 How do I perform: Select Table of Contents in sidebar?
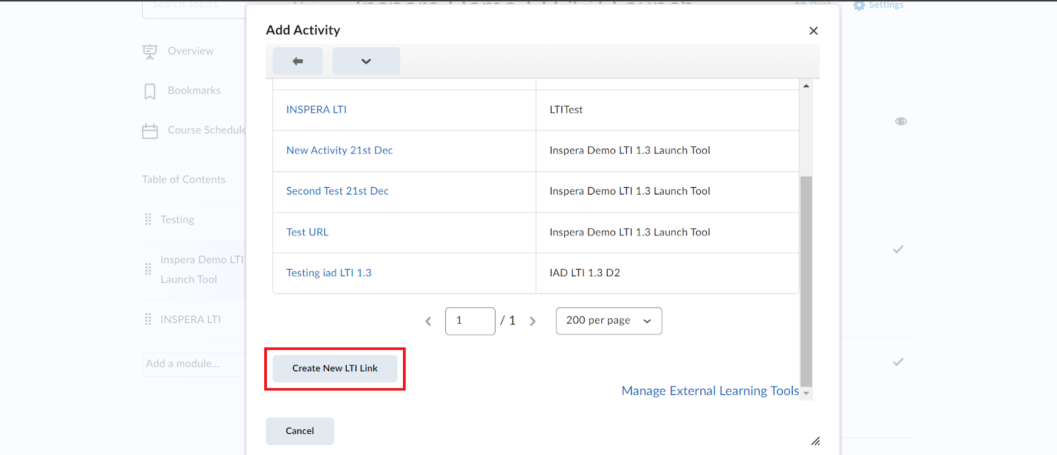tap(184, 179)
